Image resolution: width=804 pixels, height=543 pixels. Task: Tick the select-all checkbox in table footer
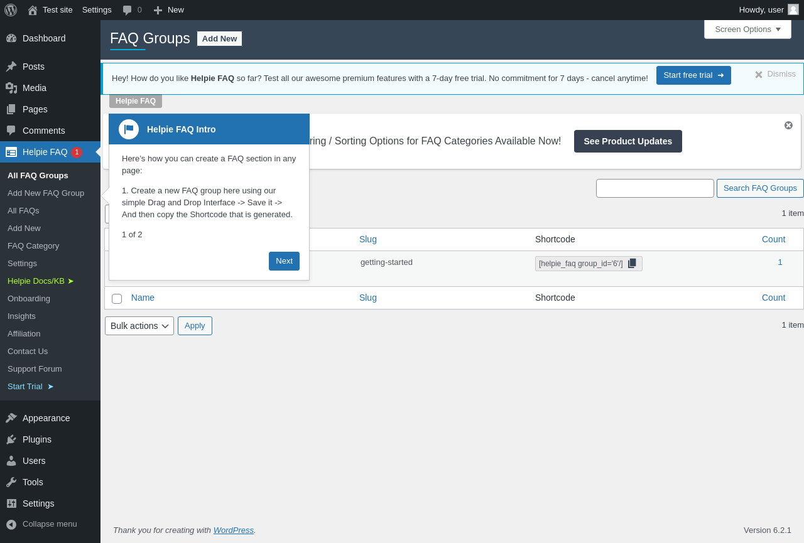point(117,299)
